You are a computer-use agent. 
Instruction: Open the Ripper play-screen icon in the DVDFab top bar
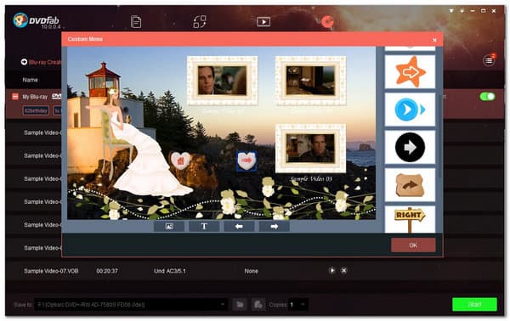click(x=263, y=22)
